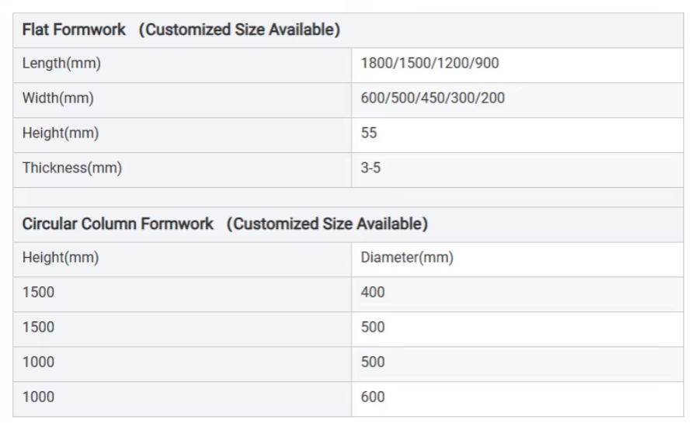Select the 1000 height beside 600 diameter
699x427 pixels.
38,397
